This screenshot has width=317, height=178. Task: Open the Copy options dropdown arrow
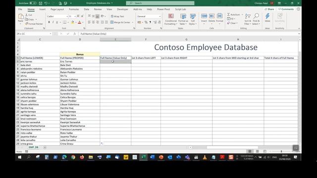coord(36,19)
